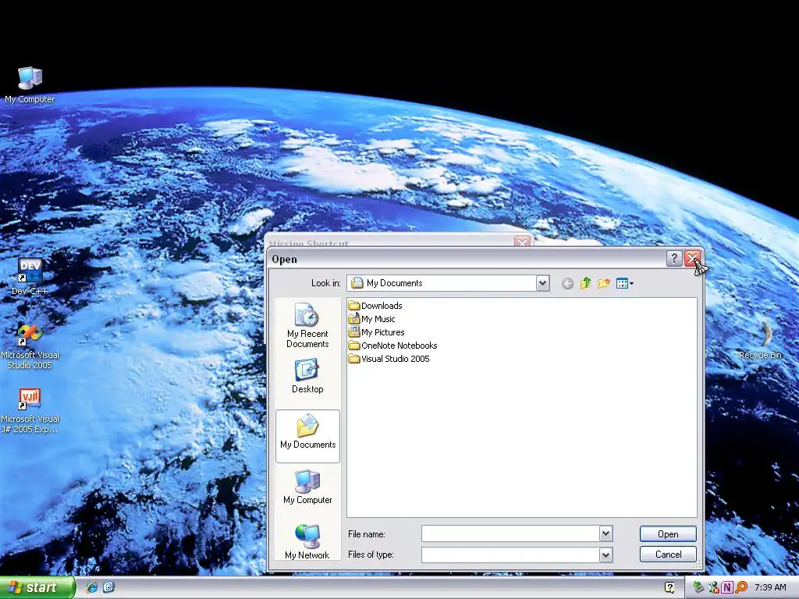The height and width of the screenshot is (599, 799).
Task: Select the Visual Studio 2005 folder
Action: point(389,359)
